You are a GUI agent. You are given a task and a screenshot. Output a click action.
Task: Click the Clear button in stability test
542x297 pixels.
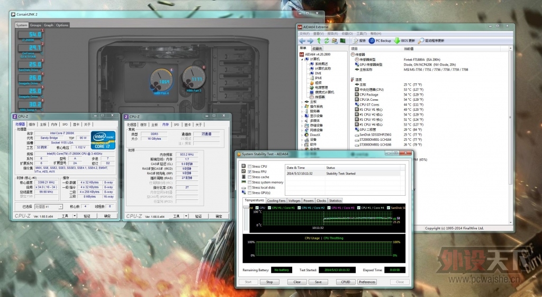pos(297,282)
